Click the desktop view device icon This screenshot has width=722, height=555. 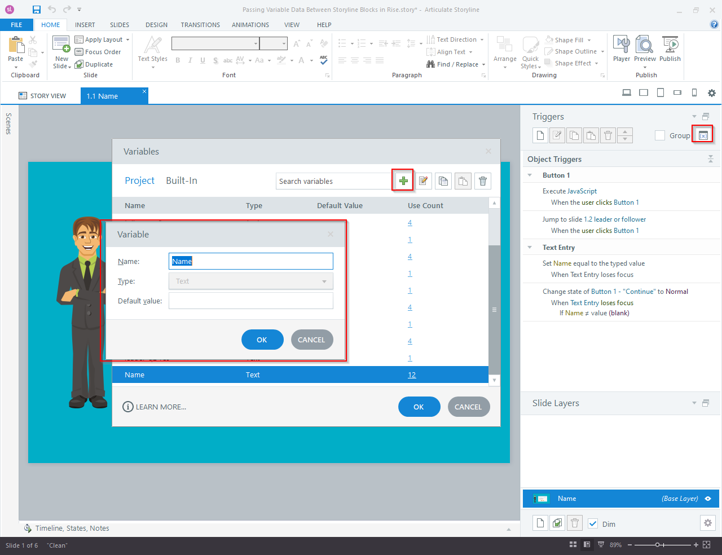point(627,93)
